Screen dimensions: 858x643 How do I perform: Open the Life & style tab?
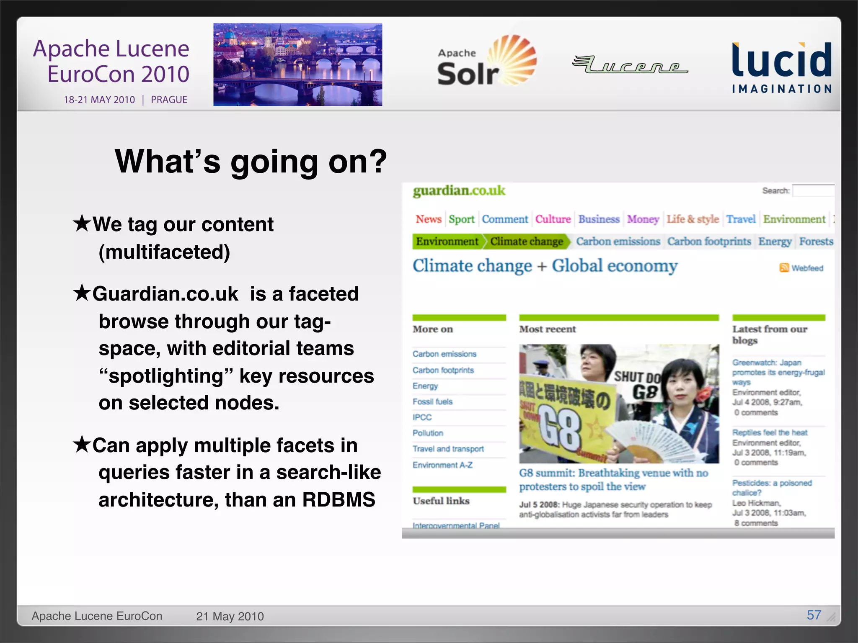(x=693, y=219)
